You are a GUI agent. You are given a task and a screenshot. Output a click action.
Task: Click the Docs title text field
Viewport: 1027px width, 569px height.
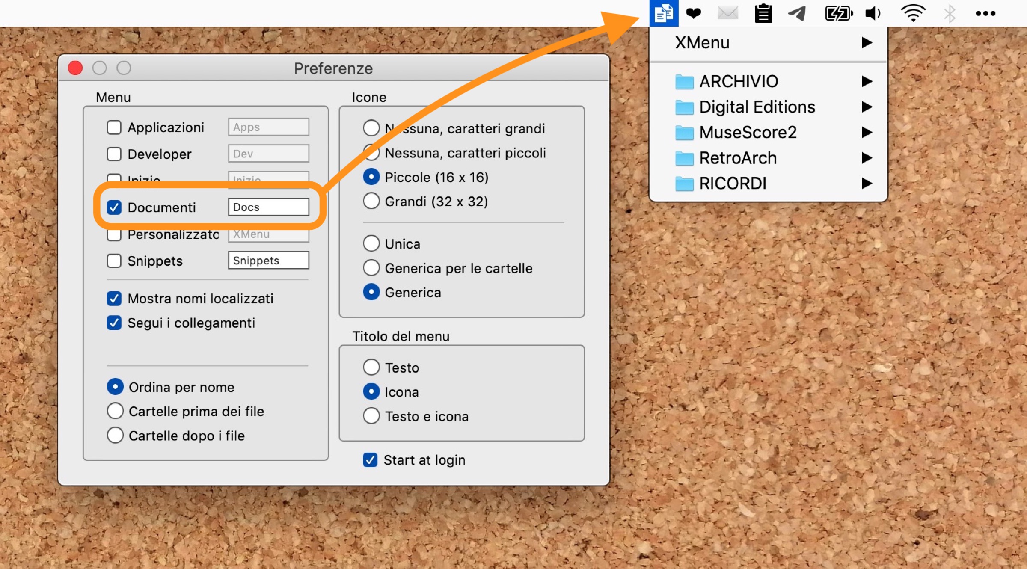coord(268,207)
